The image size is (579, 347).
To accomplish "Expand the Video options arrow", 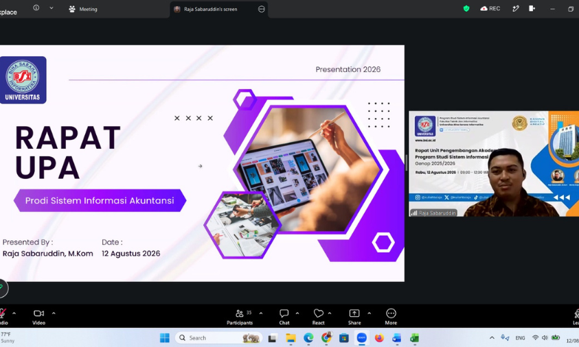I will (54, 313).
